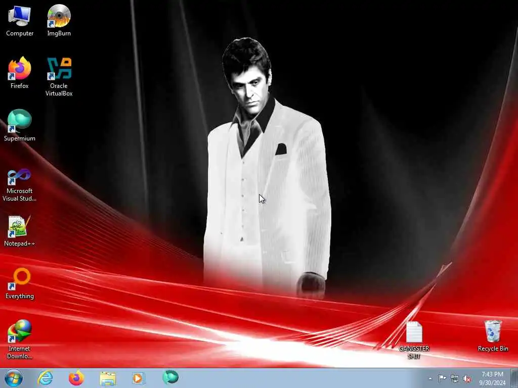This screenshot has width=518, height=388.
Task: Select the Internet Download Manager shortcut
Action: pos(20,339)
